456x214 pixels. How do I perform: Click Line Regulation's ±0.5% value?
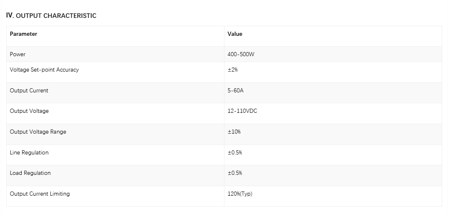click(235, 152)
